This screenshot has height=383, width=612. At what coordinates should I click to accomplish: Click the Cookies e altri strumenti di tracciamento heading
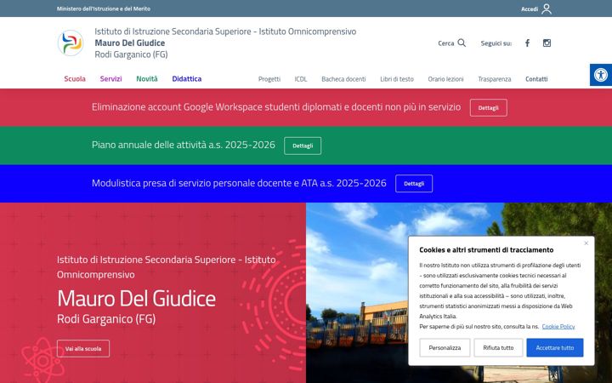[x=486, y=249]
